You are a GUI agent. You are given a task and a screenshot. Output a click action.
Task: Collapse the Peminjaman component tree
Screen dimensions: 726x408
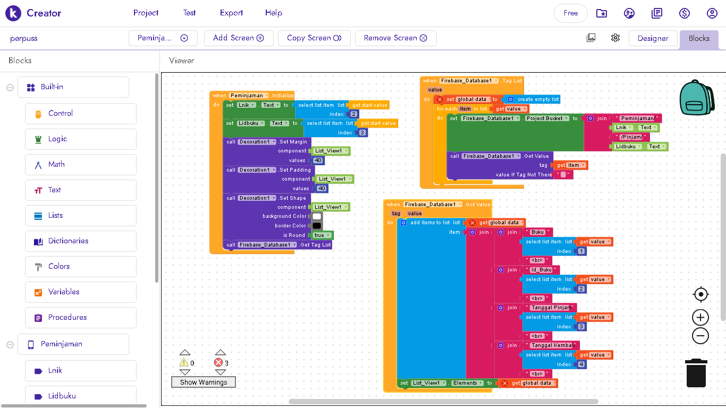[x=10, y=345]
